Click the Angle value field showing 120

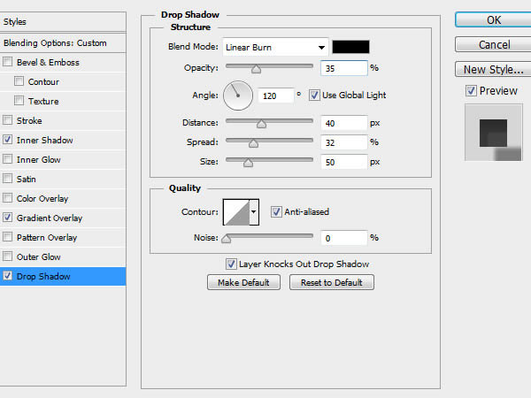click(275, 96)
